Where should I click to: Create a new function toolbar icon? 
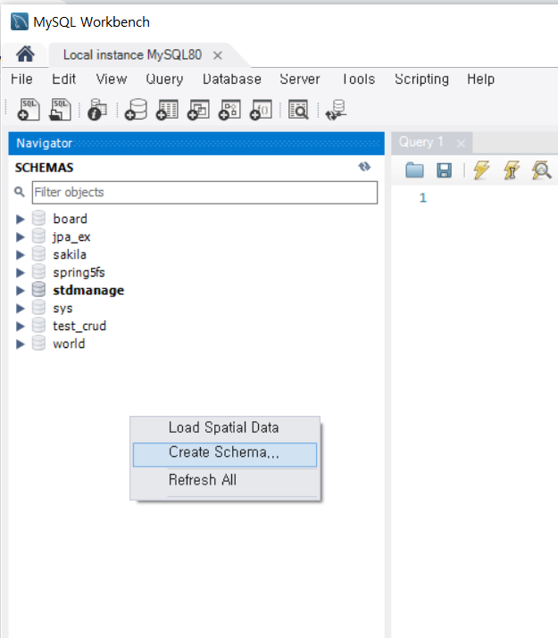[x=261, y=110]
